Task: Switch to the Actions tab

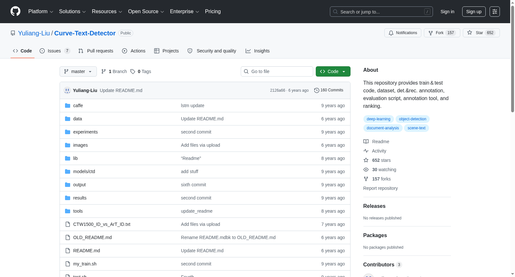Action: [134, 51]
